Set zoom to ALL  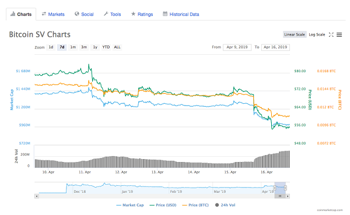point(117,47)
